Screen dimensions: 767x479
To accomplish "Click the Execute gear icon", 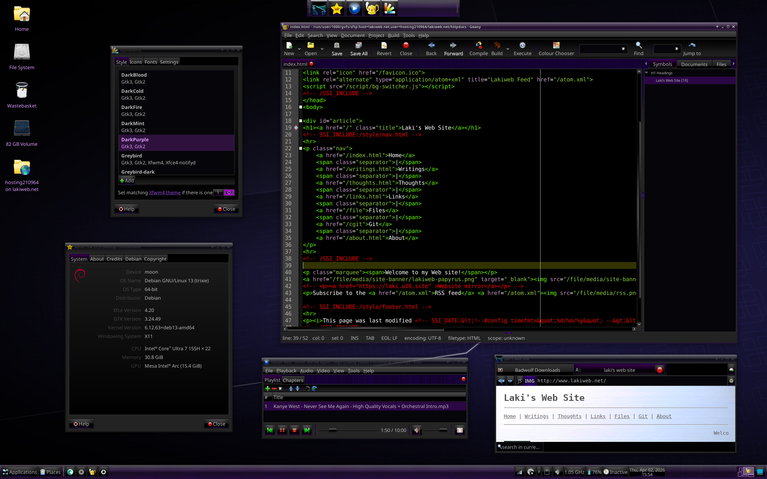I will point(522,45).
